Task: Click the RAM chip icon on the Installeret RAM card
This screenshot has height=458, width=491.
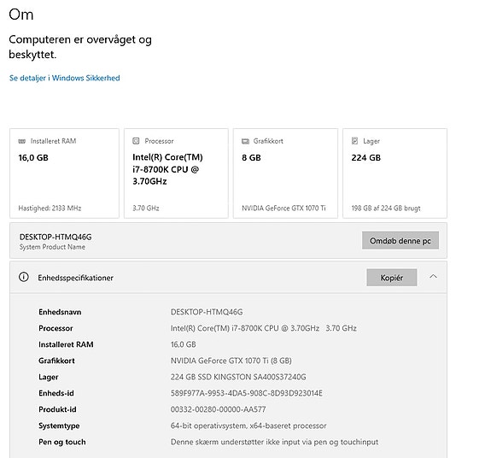Action: click(22, 141)
